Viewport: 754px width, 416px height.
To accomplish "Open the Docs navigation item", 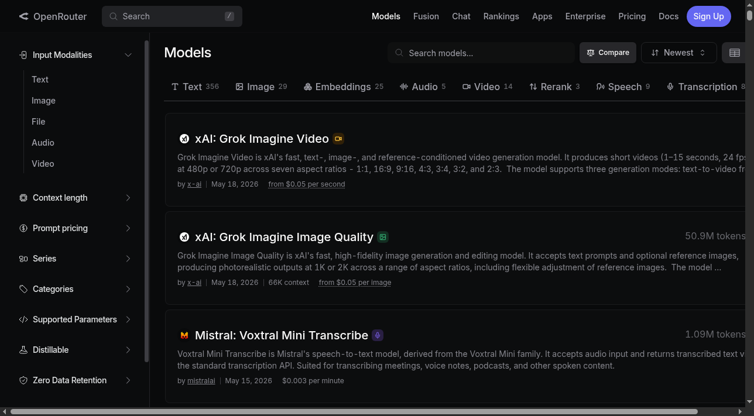I will click(x=669, y=16).
